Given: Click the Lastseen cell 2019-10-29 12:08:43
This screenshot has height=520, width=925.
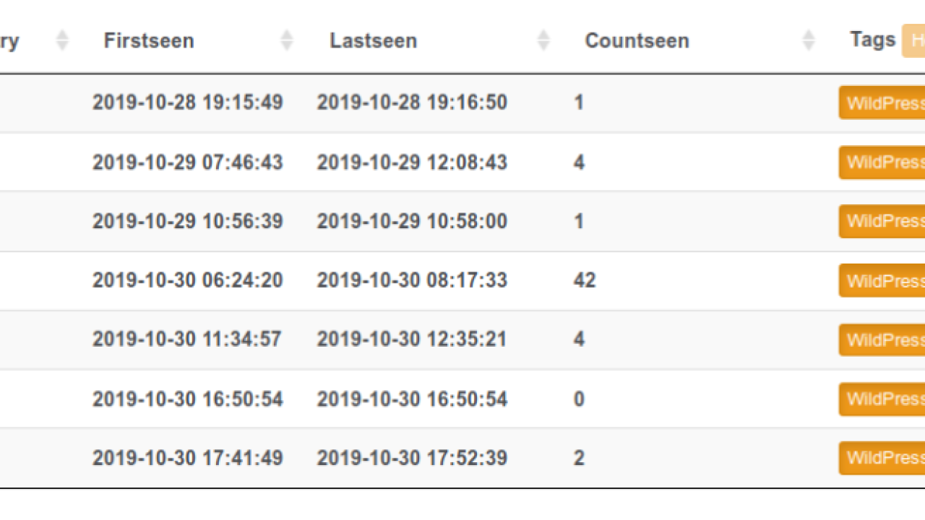Looking at the screenshot, I should (x=412, y=162).
